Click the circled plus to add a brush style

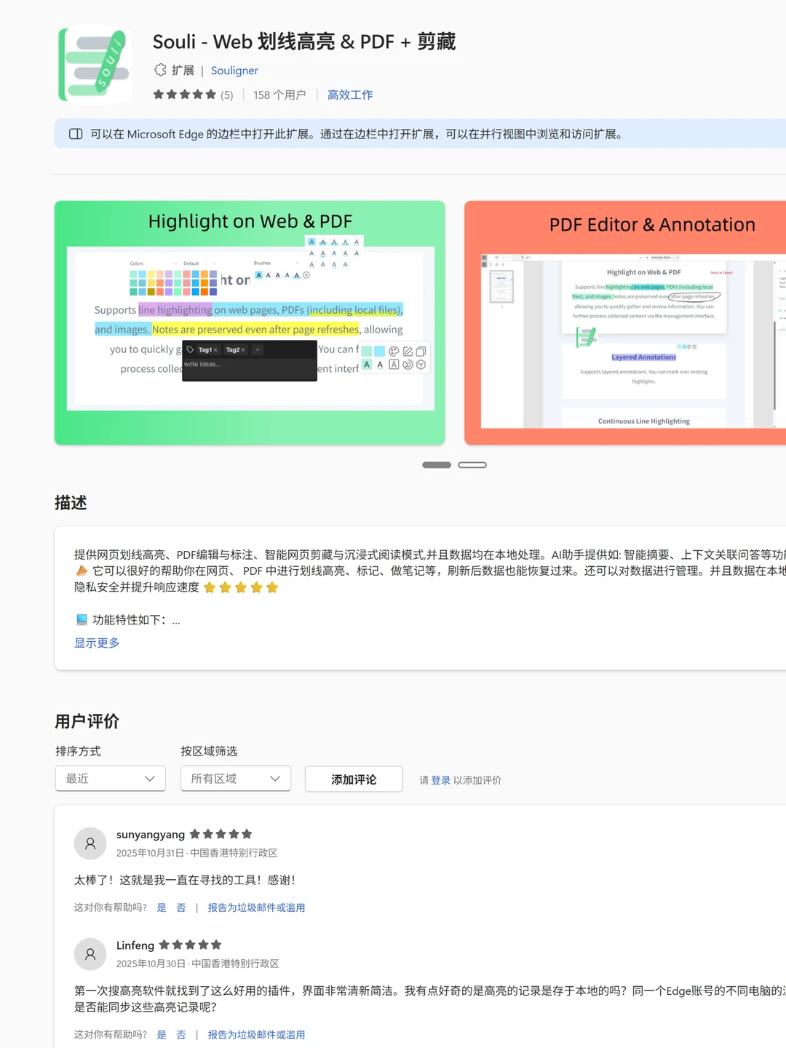point(306,274)
